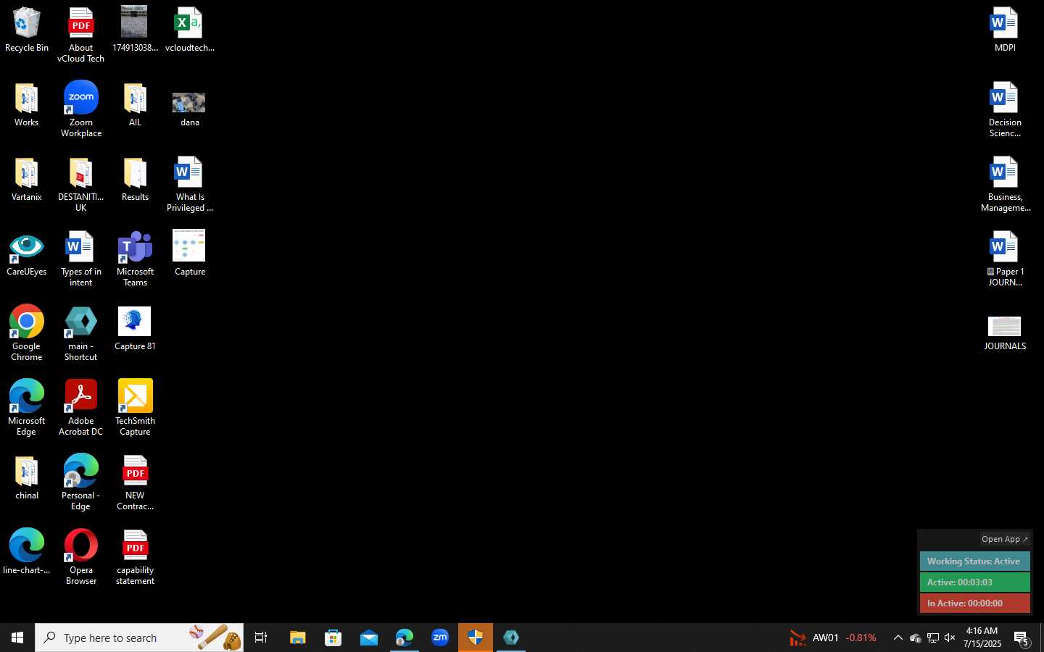
Task: Open Microsoft Store from taskbar
Action: coord(333,638)
